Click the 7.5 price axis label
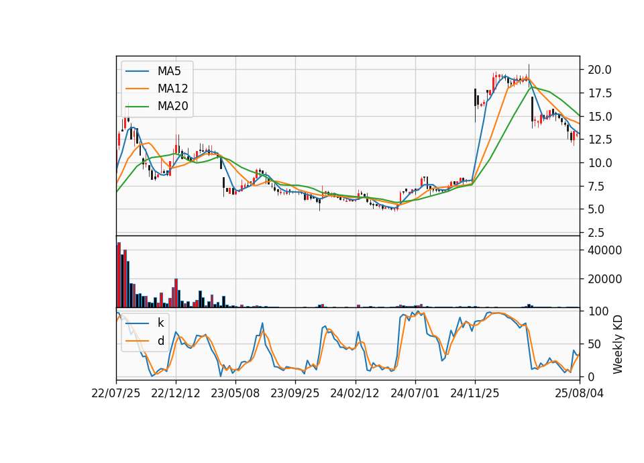Screen dimensions: 644x463 [x=596, y=187]
